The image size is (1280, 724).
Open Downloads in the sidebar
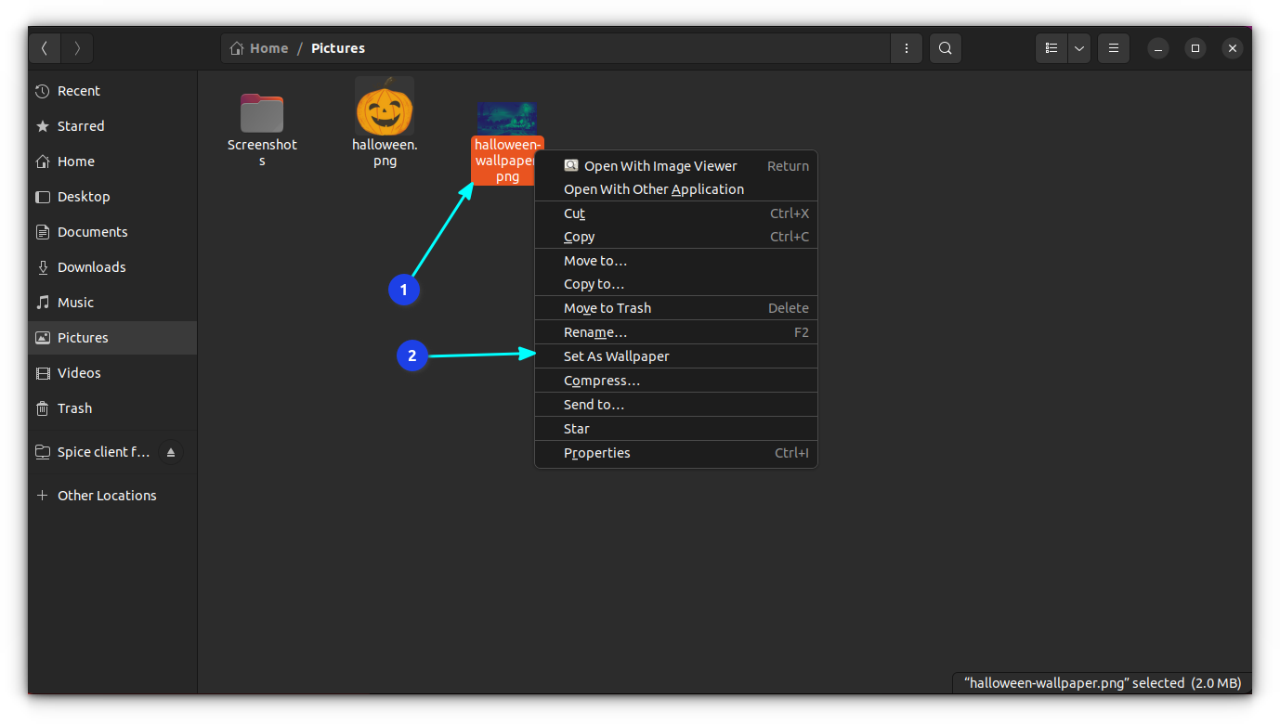[91, 267]
